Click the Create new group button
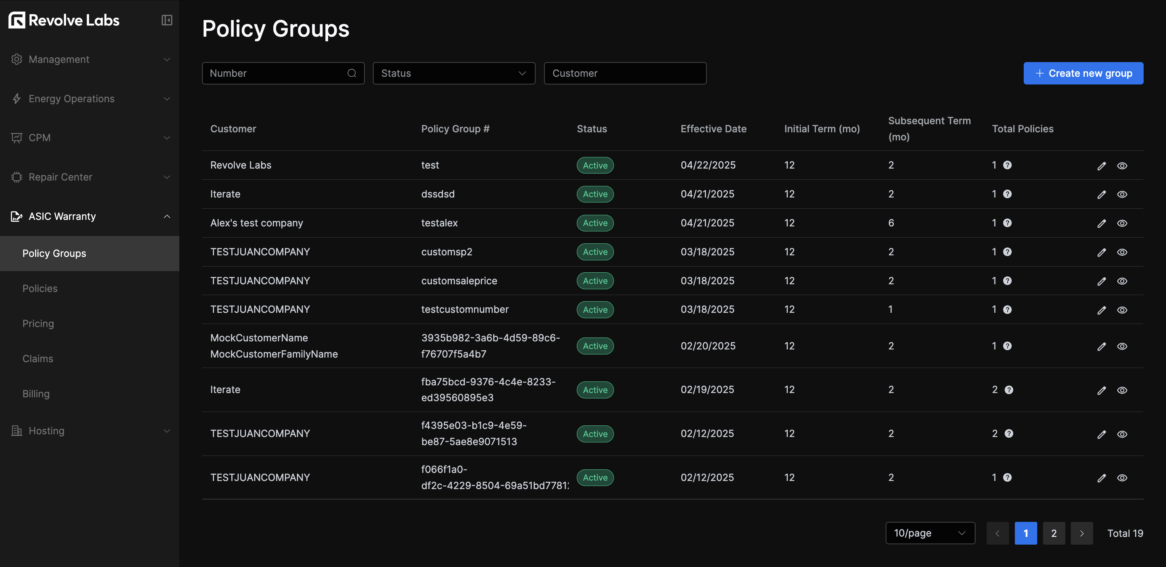 click(1083, 73)
